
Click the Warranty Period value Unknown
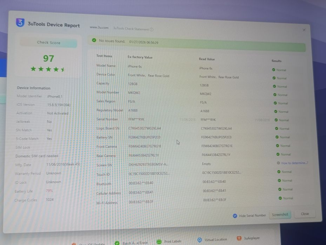54,173
